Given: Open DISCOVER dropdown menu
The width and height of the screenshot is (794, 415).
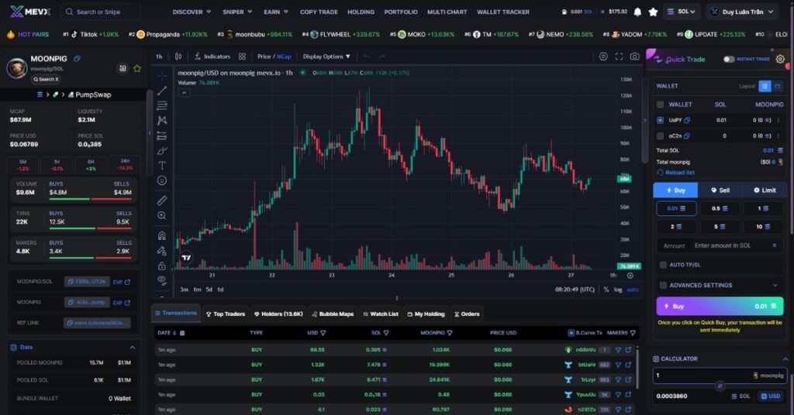Looking at the screenshot, I should [192, 12].
